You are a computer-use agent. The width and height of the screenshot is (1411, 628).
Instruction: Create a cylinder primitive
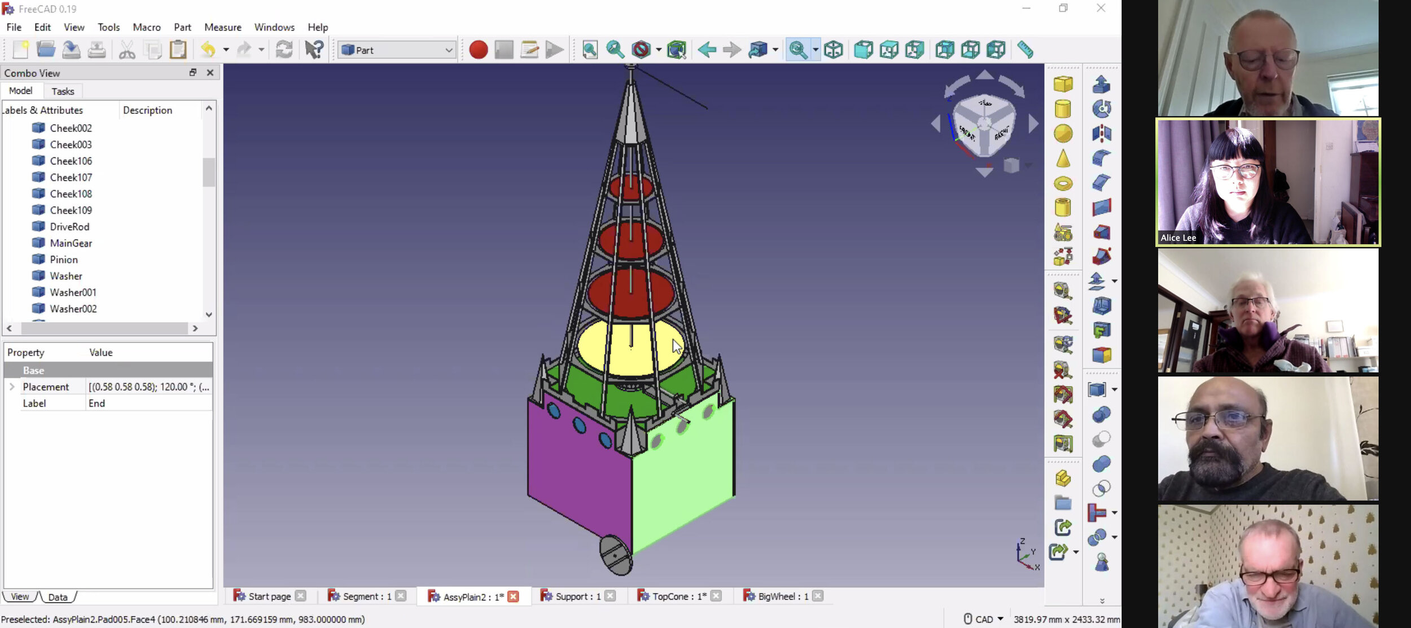click(1063, 109)
